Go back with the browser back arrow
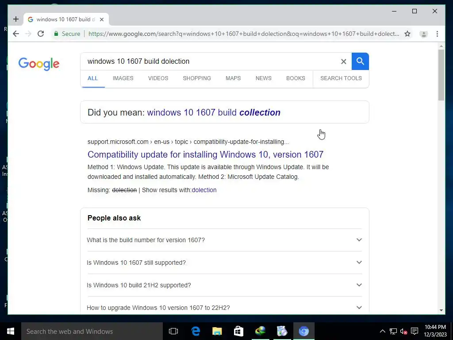Viewport: 453px width, 340px height. coord(16,34)
